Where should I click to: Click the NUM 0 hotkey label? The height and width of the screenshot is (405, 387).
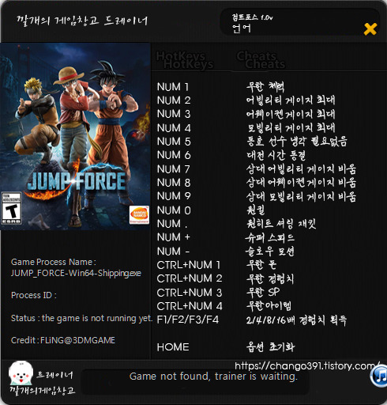click(174, 210)
